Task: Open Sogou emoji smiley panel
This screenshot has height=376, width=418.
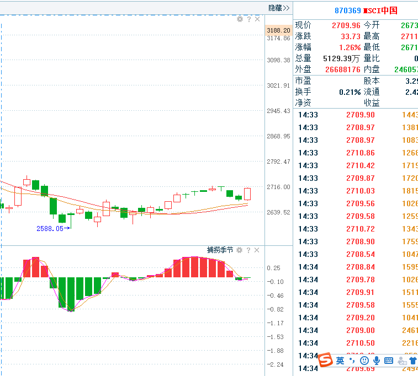Action: [x=364, y=361]
